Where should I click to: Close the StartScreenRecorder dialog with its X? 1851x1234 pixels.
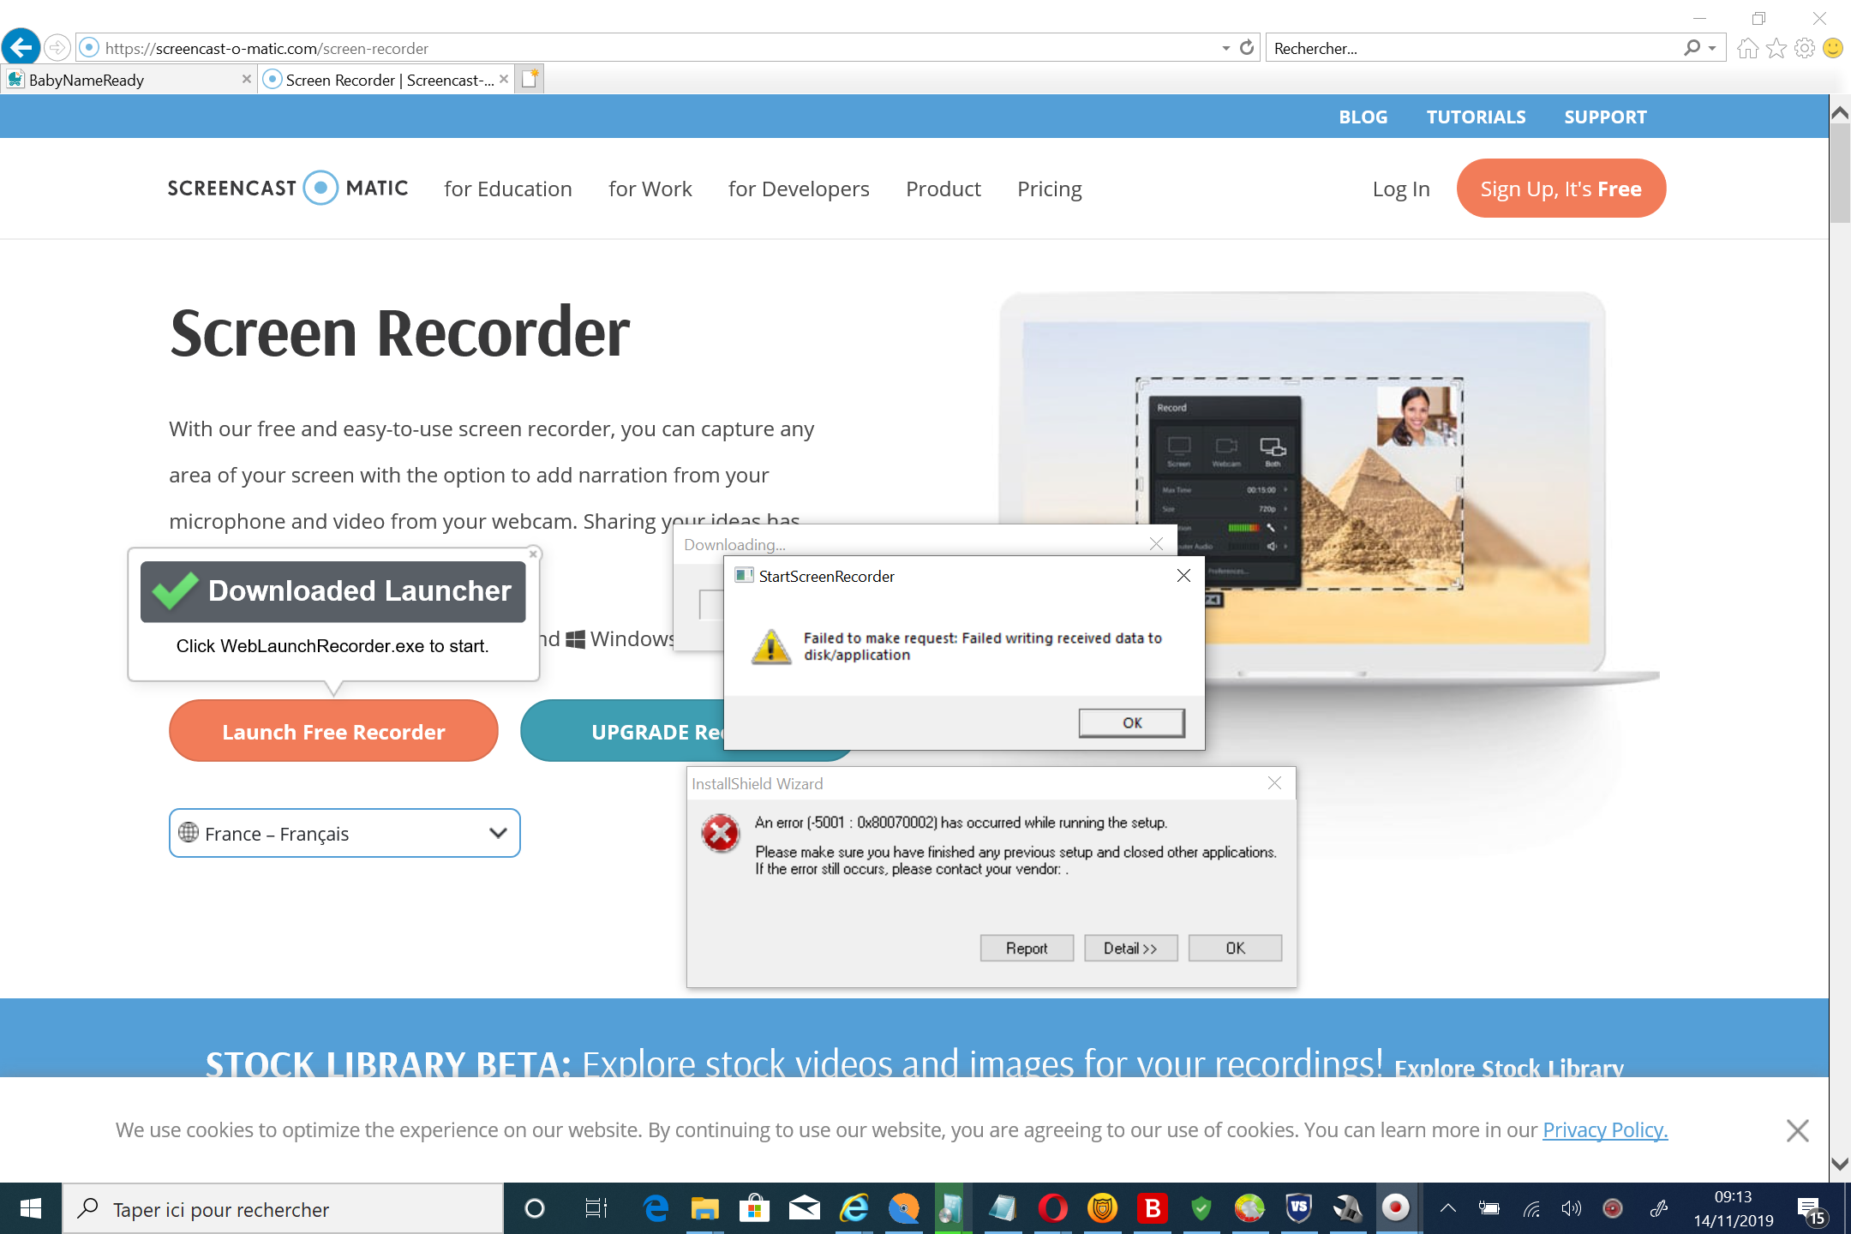coord(1183,576)
